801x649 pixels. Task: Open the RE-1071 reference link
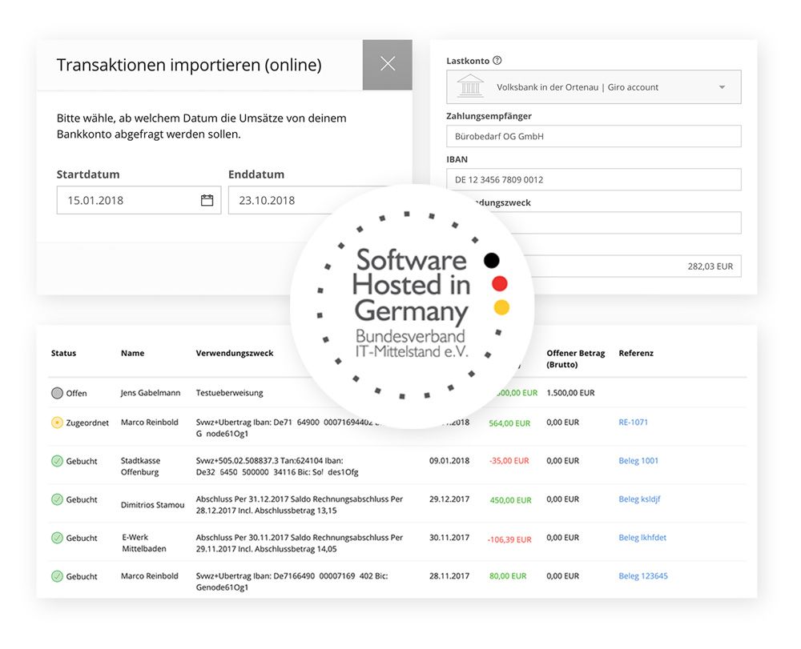tap(633, 422)
